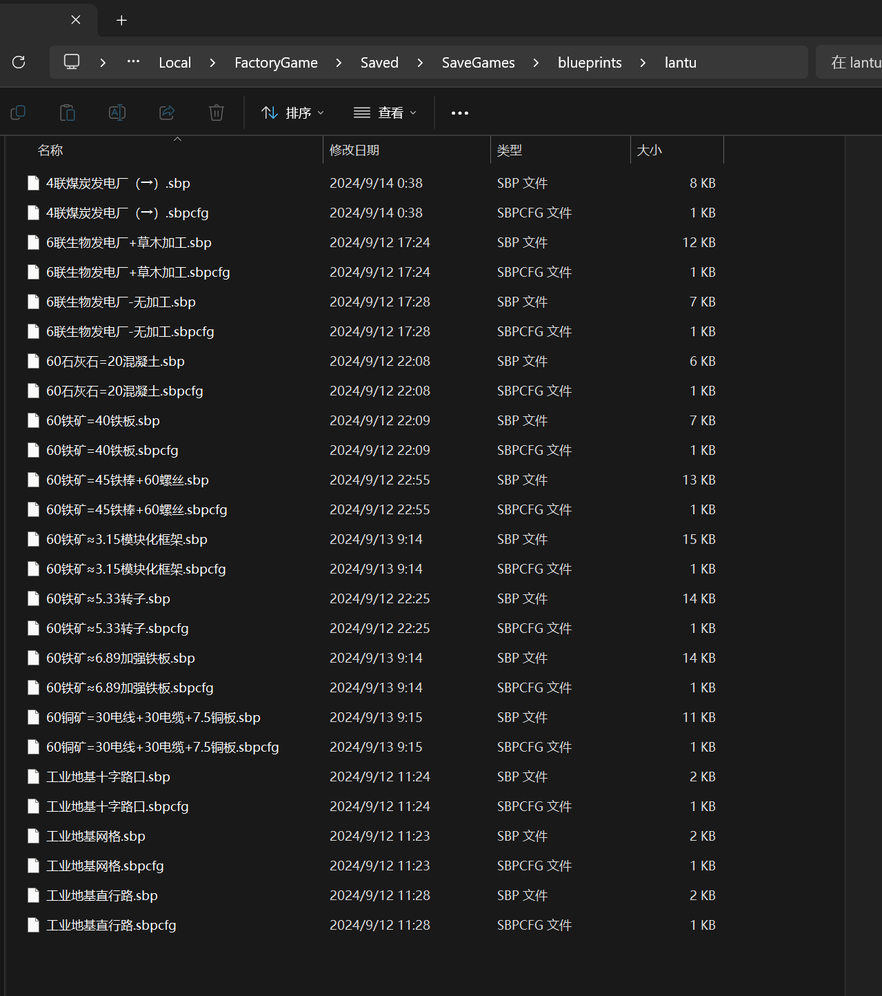Click the This PC icon in the breadcrumb

pos(72,62)
